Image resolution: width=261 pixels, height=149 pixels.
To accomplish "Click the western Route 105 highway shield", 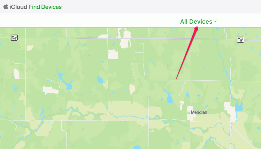I will [x=14, y=38].
